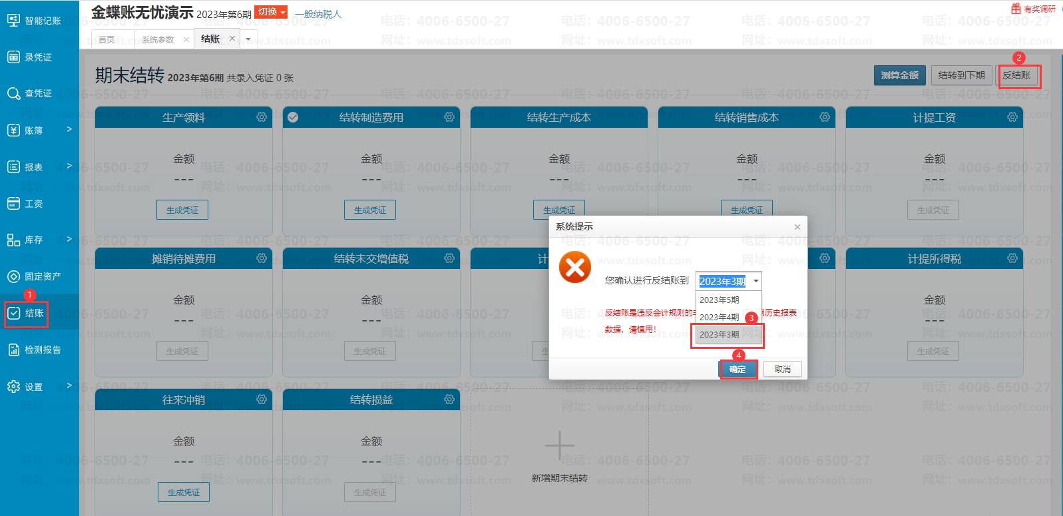Close the 系统提示 dialog
The width and height of the screenshot is (1063, 516).
pyautogui.click(x=797, y=227)
